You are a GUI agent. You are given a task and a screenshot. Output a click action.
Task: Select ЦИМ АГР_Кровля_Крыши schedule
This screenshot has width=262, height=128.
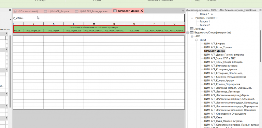pyautogui.click(x=219, y=81)
